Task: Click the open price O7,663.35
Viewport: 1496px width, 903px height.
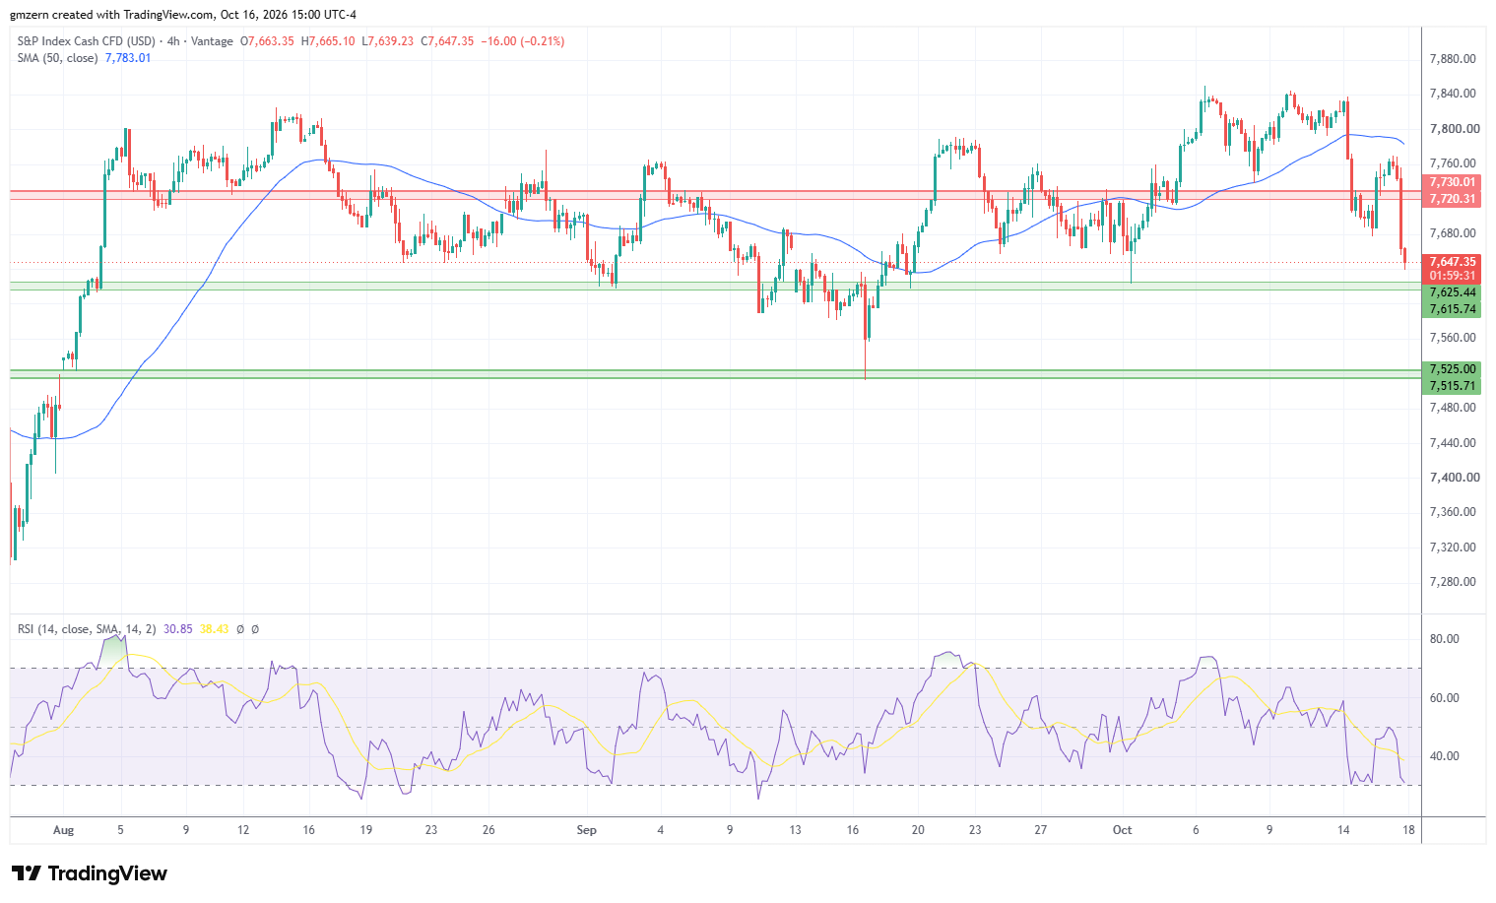Action: (267, 41)
